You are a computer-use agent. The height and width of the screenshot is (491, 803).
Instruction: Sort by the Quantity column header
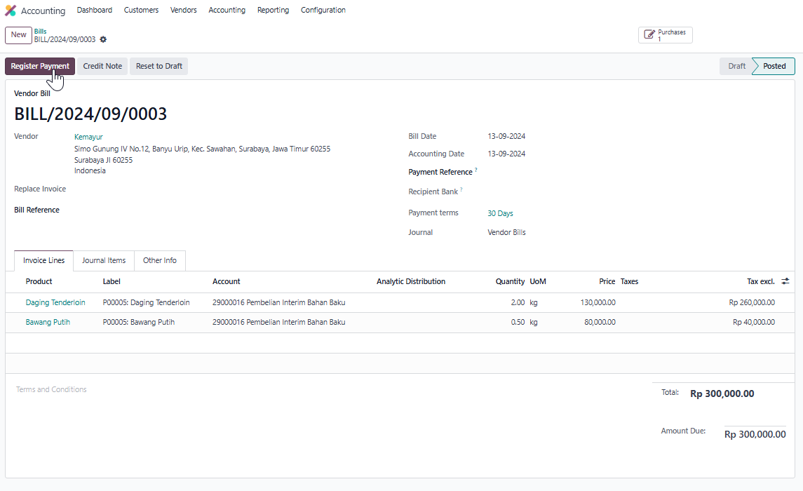(x=510, y=281)
